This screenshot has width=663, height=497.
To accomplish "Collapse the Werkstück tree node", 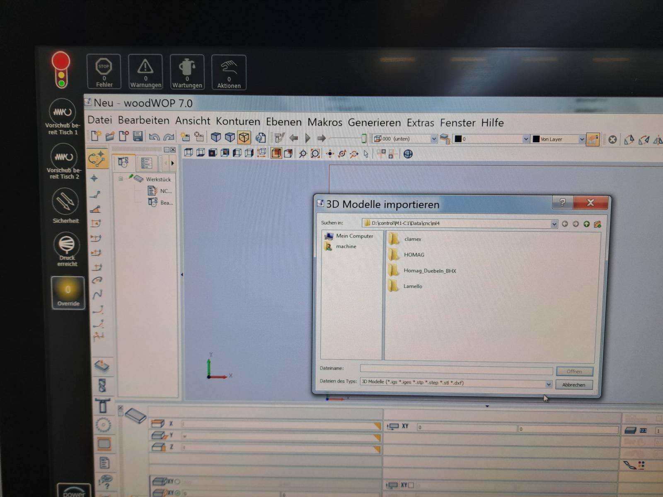I will click(121, 179).
